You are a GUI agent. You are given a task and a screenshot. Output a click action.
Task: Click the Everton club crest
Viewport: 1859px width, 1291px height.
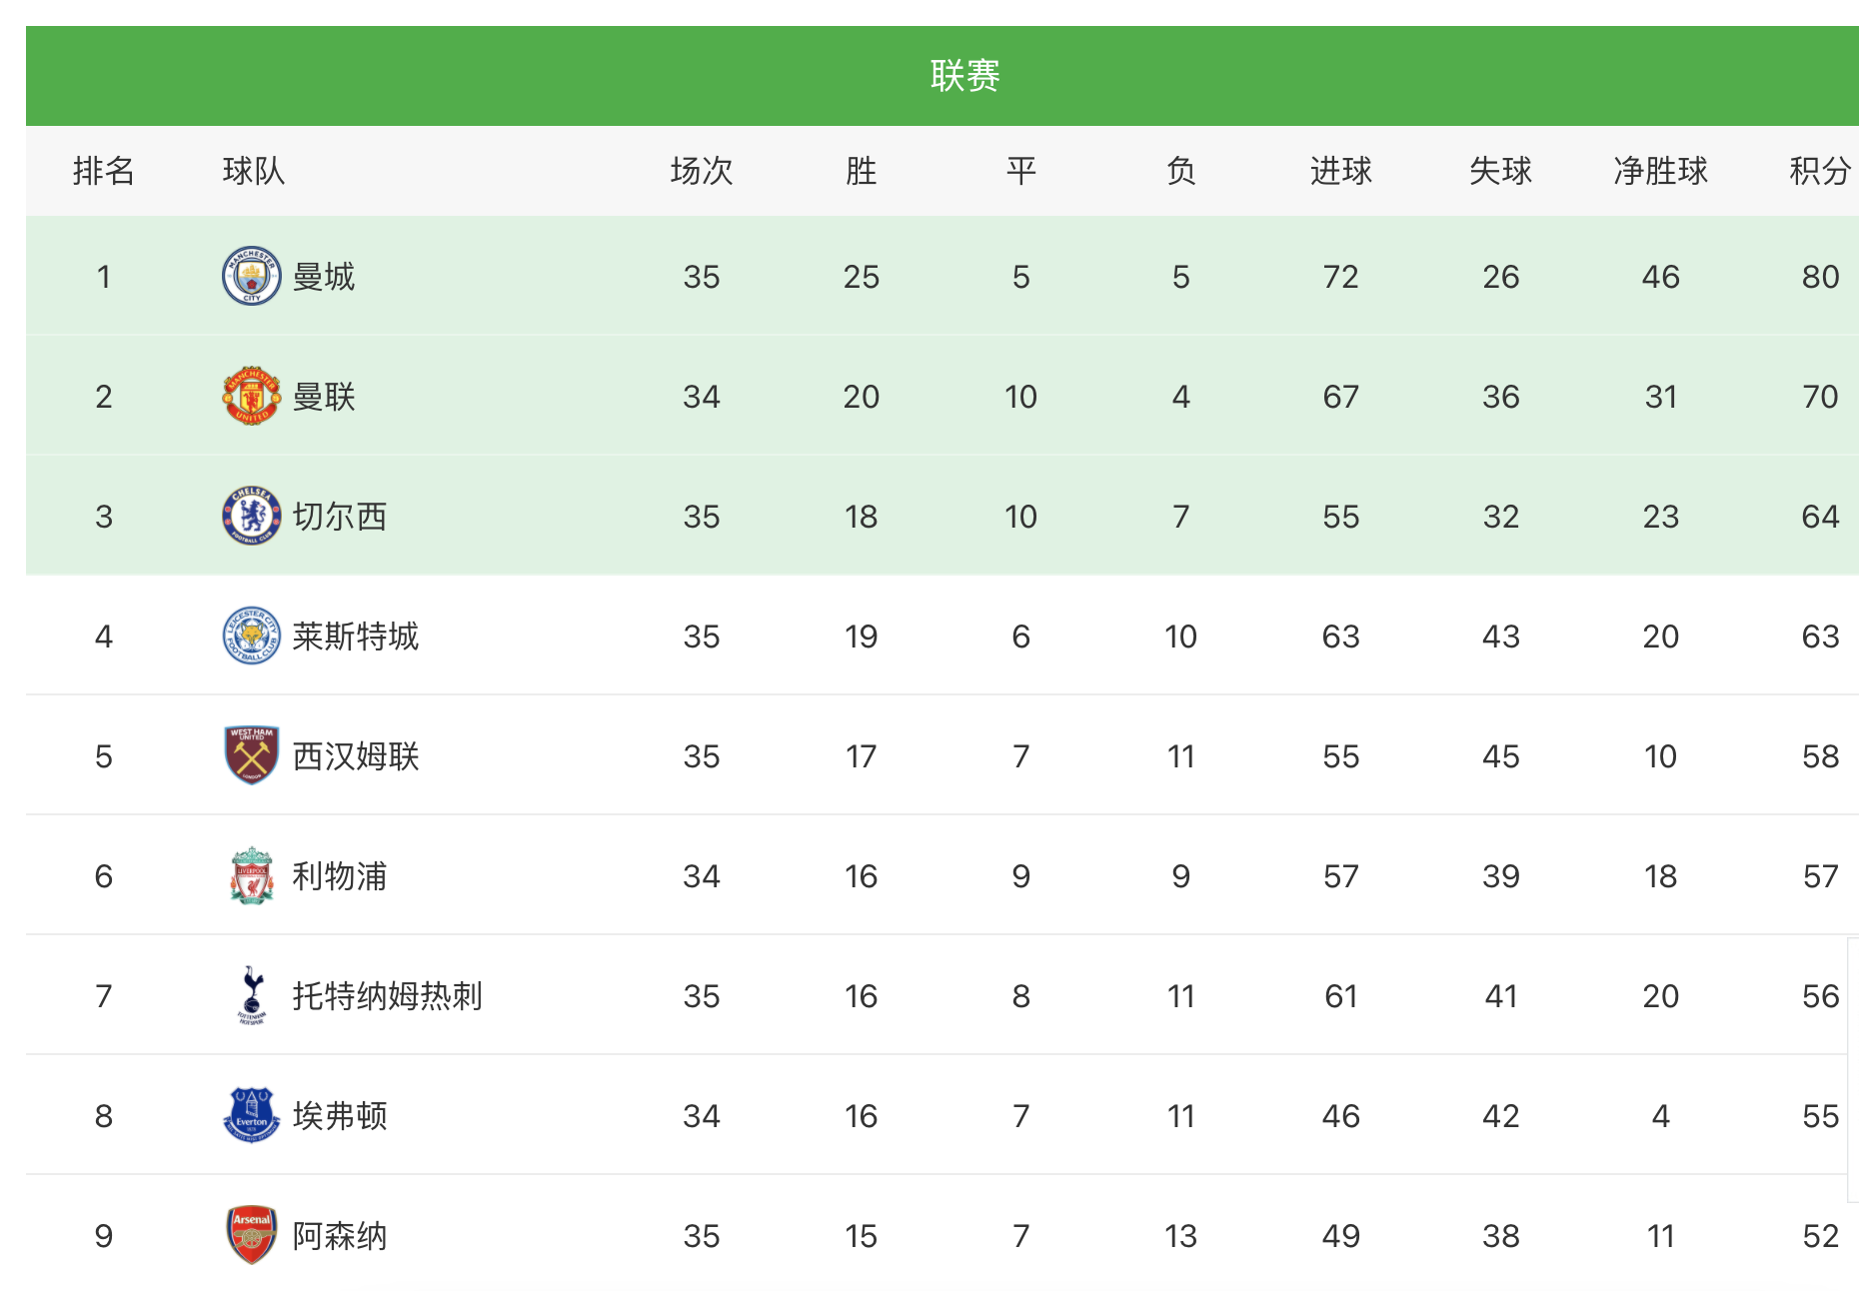tap(251, 1115)
